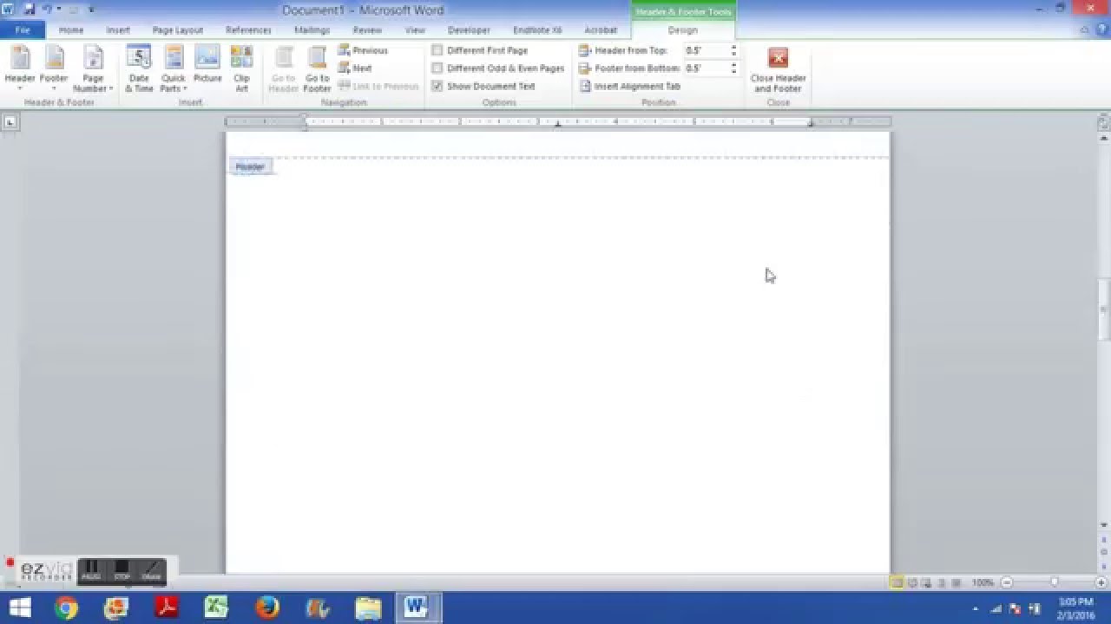
Task: Pause the Ezvid recording
Action: (x=91, y=571)
